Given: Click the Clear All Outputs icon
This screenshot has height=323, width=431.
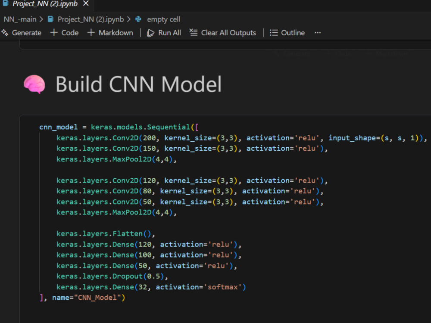Looking at the screenshot, I should coord(194,33).
